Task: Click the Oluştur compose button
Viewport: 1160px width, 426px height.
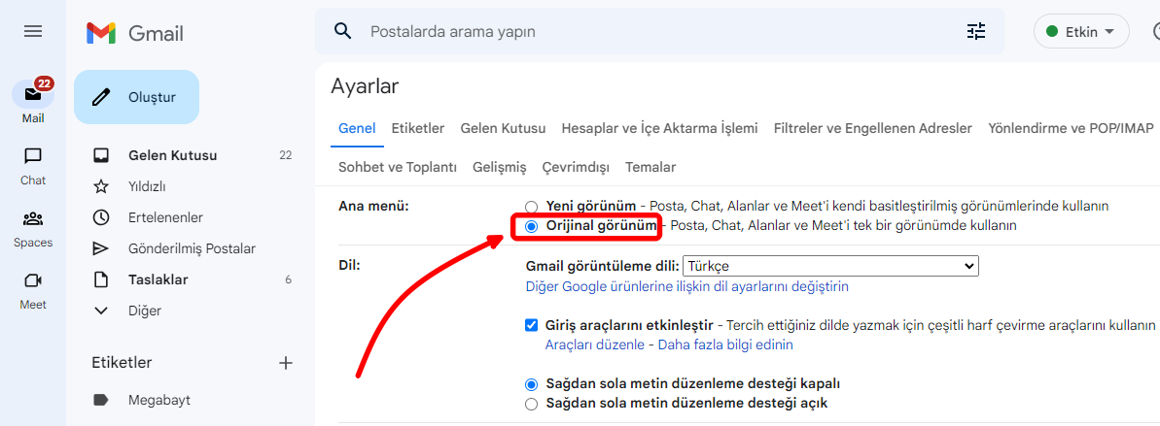Action: 136,97
